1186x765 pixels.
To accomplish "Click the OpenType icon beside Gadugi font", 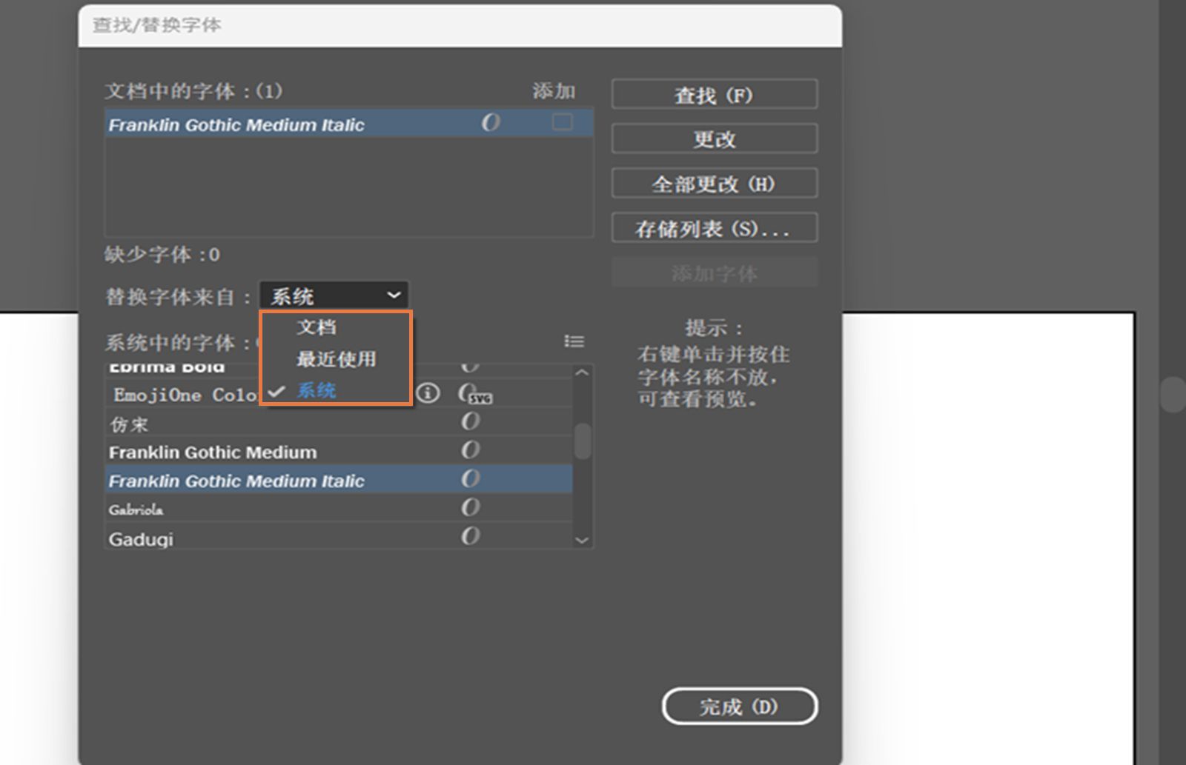I will 471,535.
